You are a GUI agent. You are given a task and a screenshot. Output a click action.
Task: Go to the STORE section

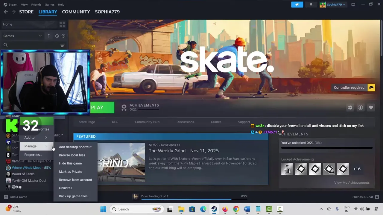point(26,12)
